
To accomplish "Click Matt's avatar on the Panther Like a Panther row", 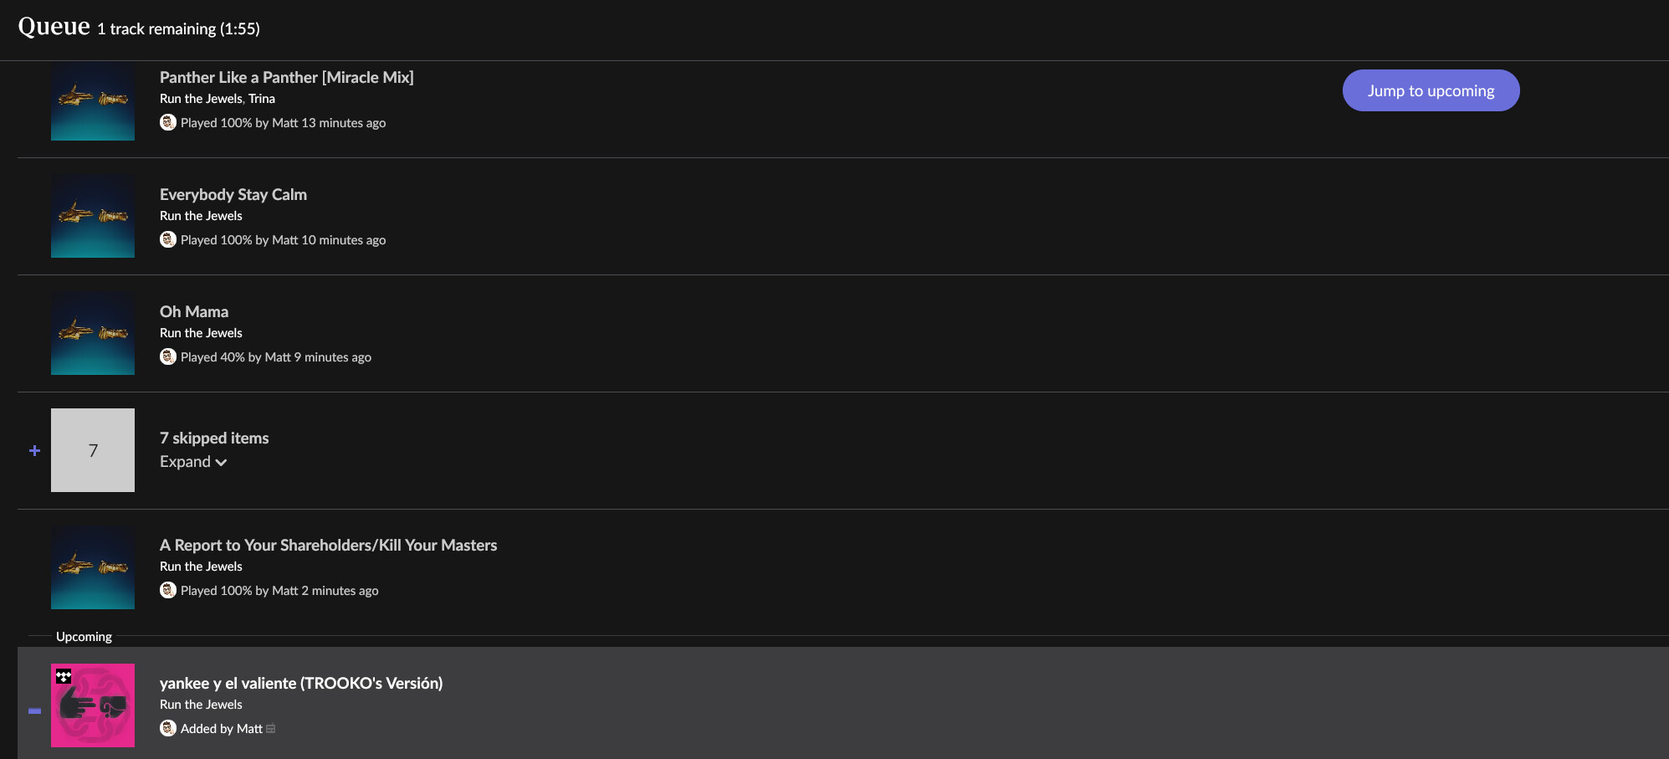I will point(168,122).
